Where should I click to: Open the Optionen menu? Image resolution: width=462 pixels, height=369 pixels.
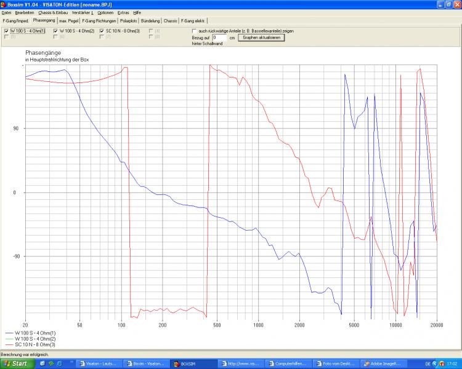pos(105,12)
